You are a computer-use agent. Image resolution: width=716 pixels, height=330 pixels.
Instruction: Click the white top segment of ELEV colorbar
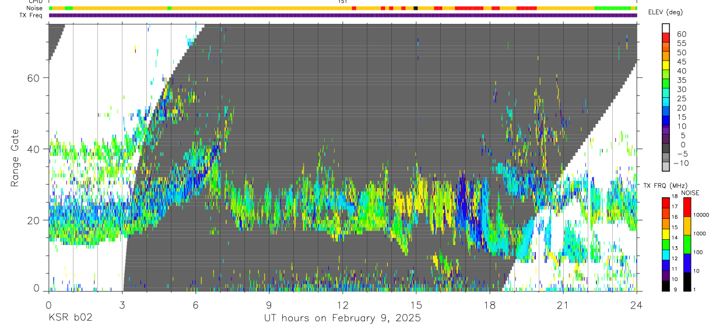(666, 28)
